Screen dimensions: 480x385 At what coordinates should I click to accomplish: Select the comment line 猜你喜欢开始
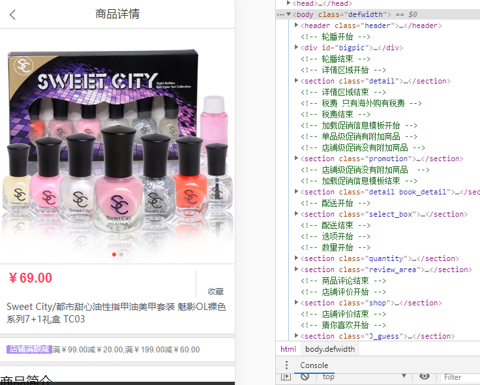[343, 325]
